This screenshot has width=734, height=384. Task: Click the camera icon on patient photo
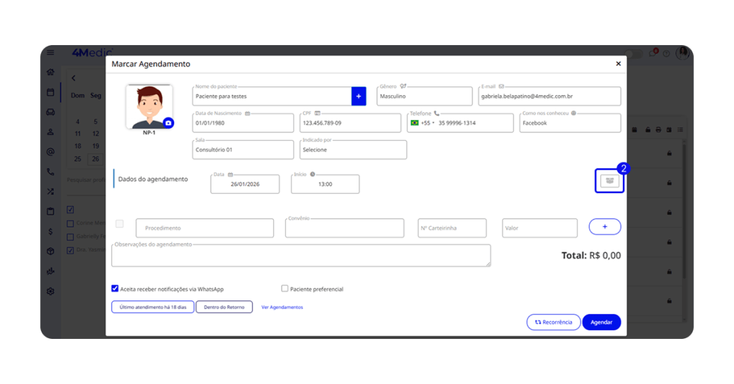168,123
